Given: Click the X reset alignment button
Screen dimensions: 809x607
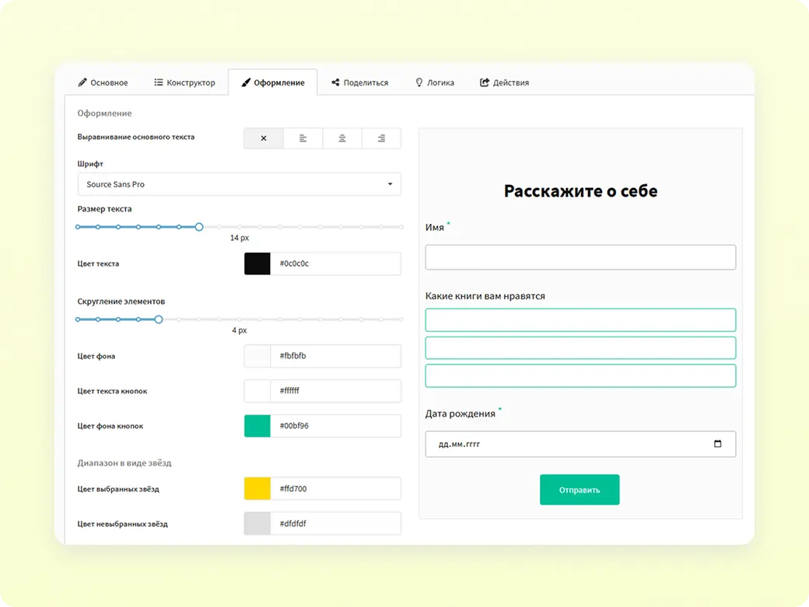Looking at the screenshot, I should (x=264, y=138).
